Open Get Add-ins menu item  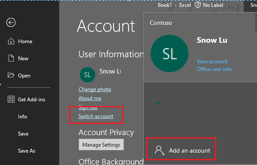[31, 100]
